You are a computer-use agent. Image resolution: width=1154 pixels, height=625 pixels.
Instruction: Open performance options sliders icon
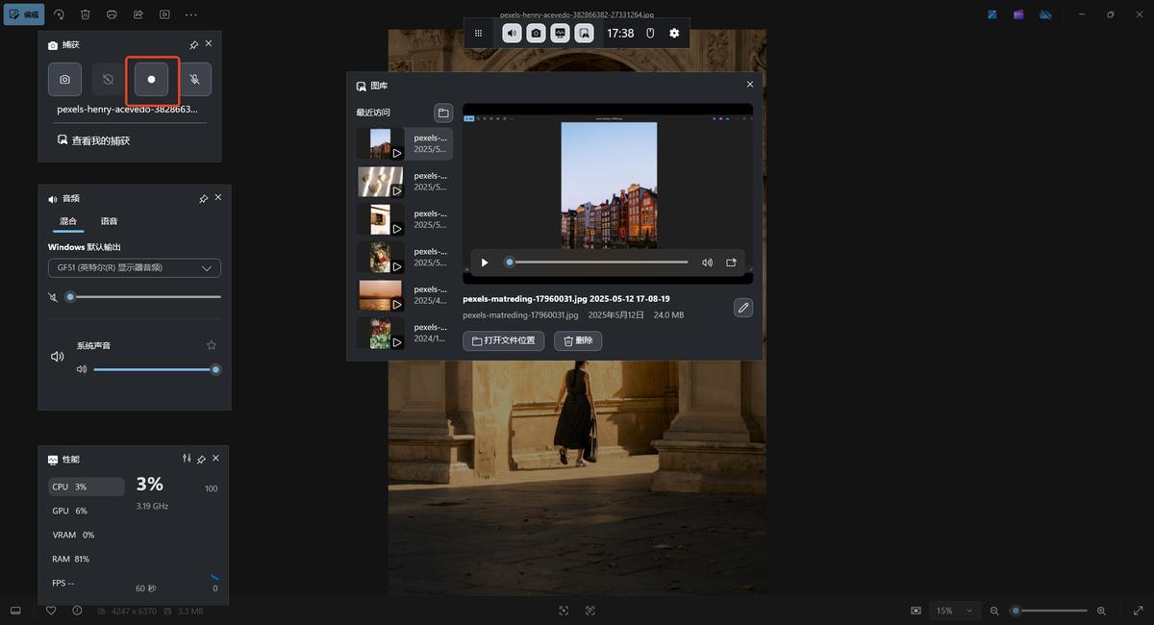click(x=187, y=459)
